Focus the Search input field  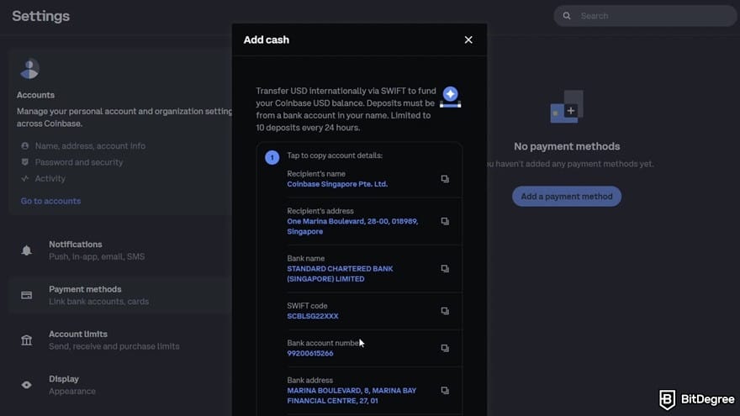[645, 16]
